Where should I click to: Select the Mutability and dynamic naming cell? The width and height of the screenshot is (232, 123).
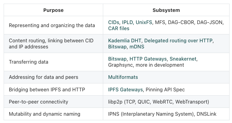coord(53,114)
